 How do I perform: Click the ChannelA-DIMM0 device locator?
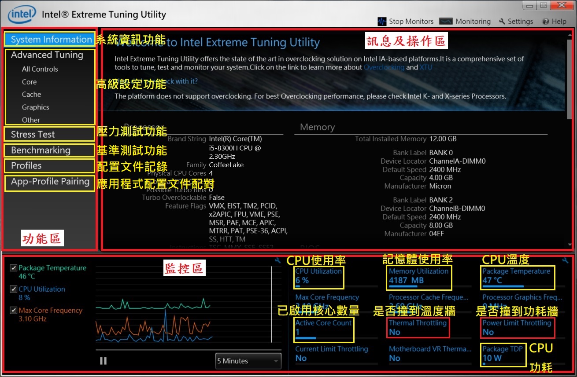click(x=457, y=161)
